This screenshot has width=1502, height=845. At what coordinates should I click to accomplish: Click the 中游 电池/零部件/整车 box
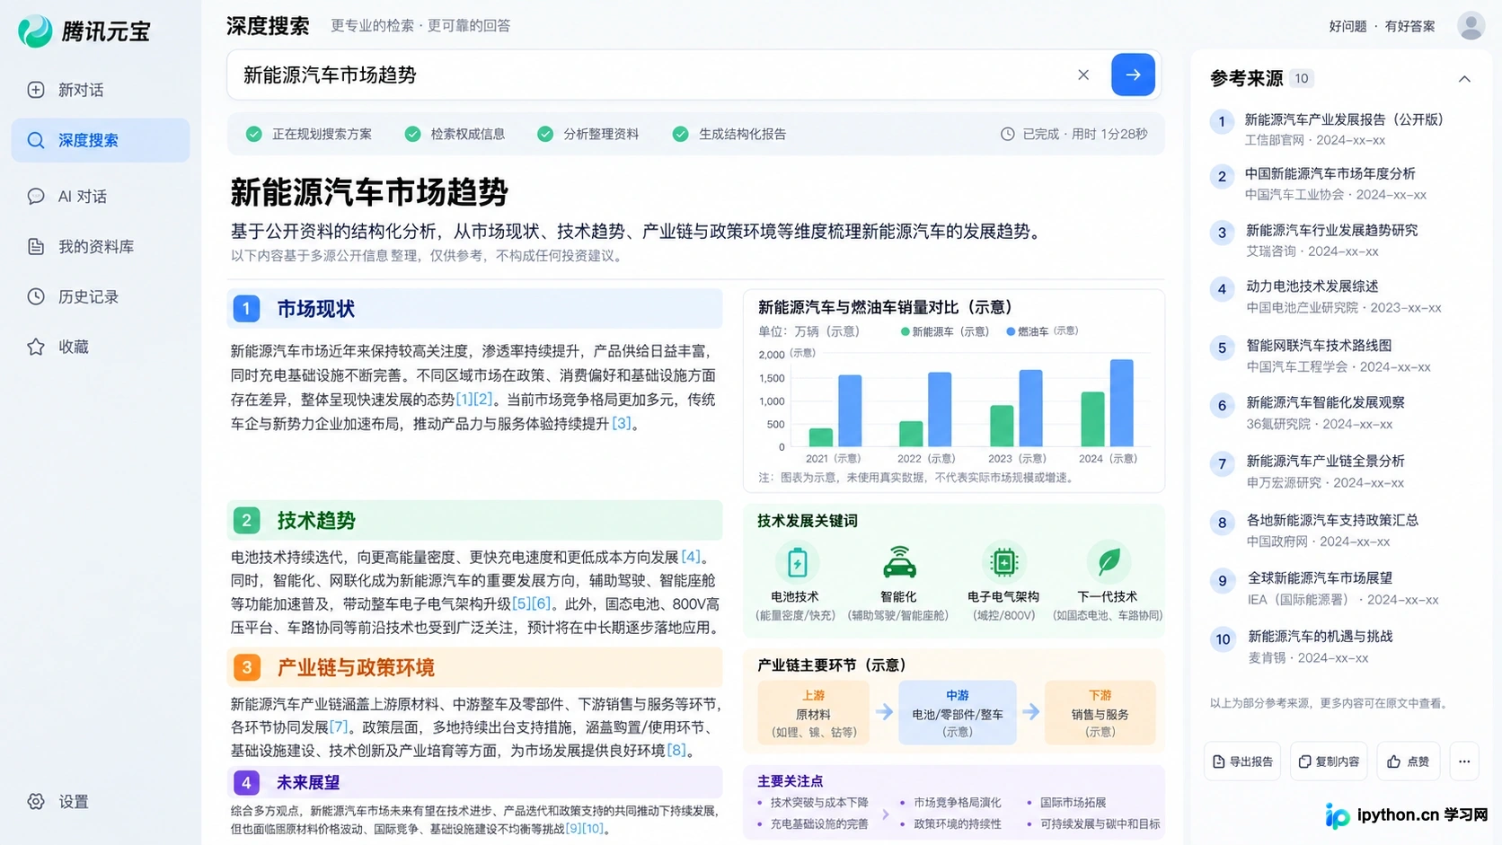[x=958, y=713]
